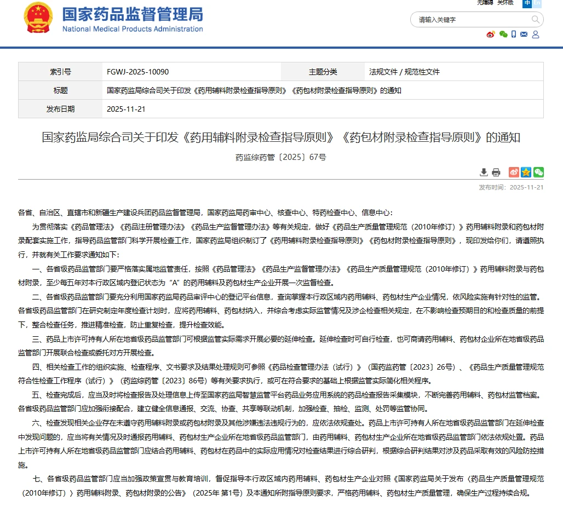Share article to QQ Zone star icon

click(526, 173)
